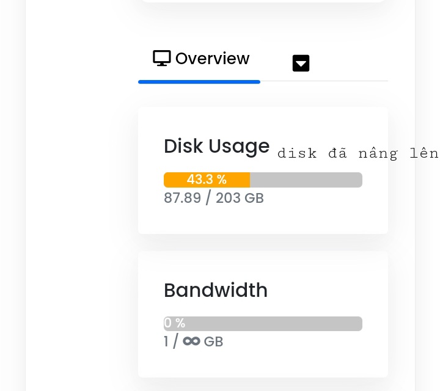Switch to the Overview tab label

click(212, 59)
